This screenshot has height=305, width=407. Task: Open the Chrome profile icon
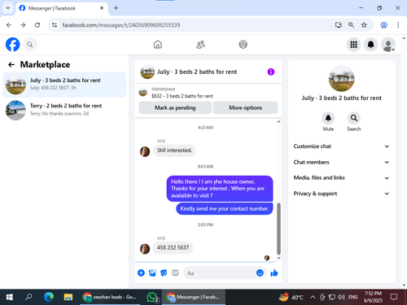(383, 25)
